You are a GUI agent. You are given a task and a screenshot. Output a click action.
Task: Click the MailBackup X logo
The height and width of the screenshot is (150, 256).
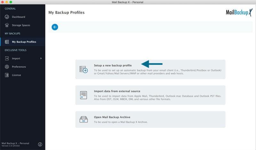coord(239,13)
